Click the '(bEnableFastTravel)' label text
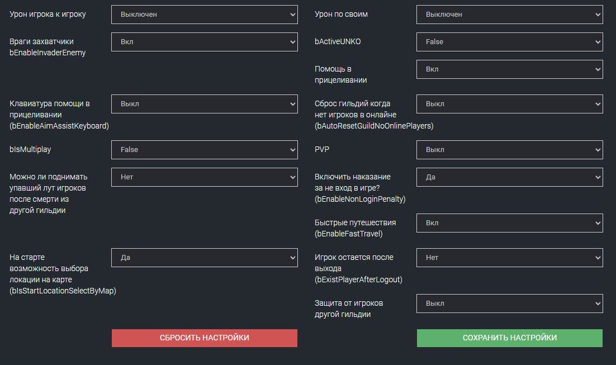The height and width of the screenshot is (365, 616). [348, 234]
